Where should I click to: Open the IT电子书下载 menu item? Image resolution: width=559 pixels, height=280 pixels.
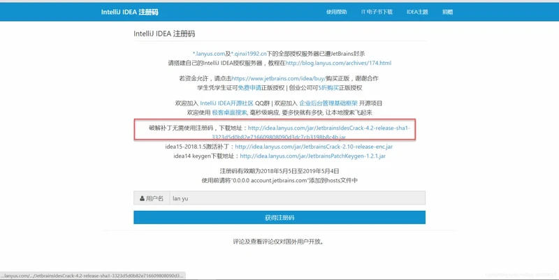[x=377, y=12]
